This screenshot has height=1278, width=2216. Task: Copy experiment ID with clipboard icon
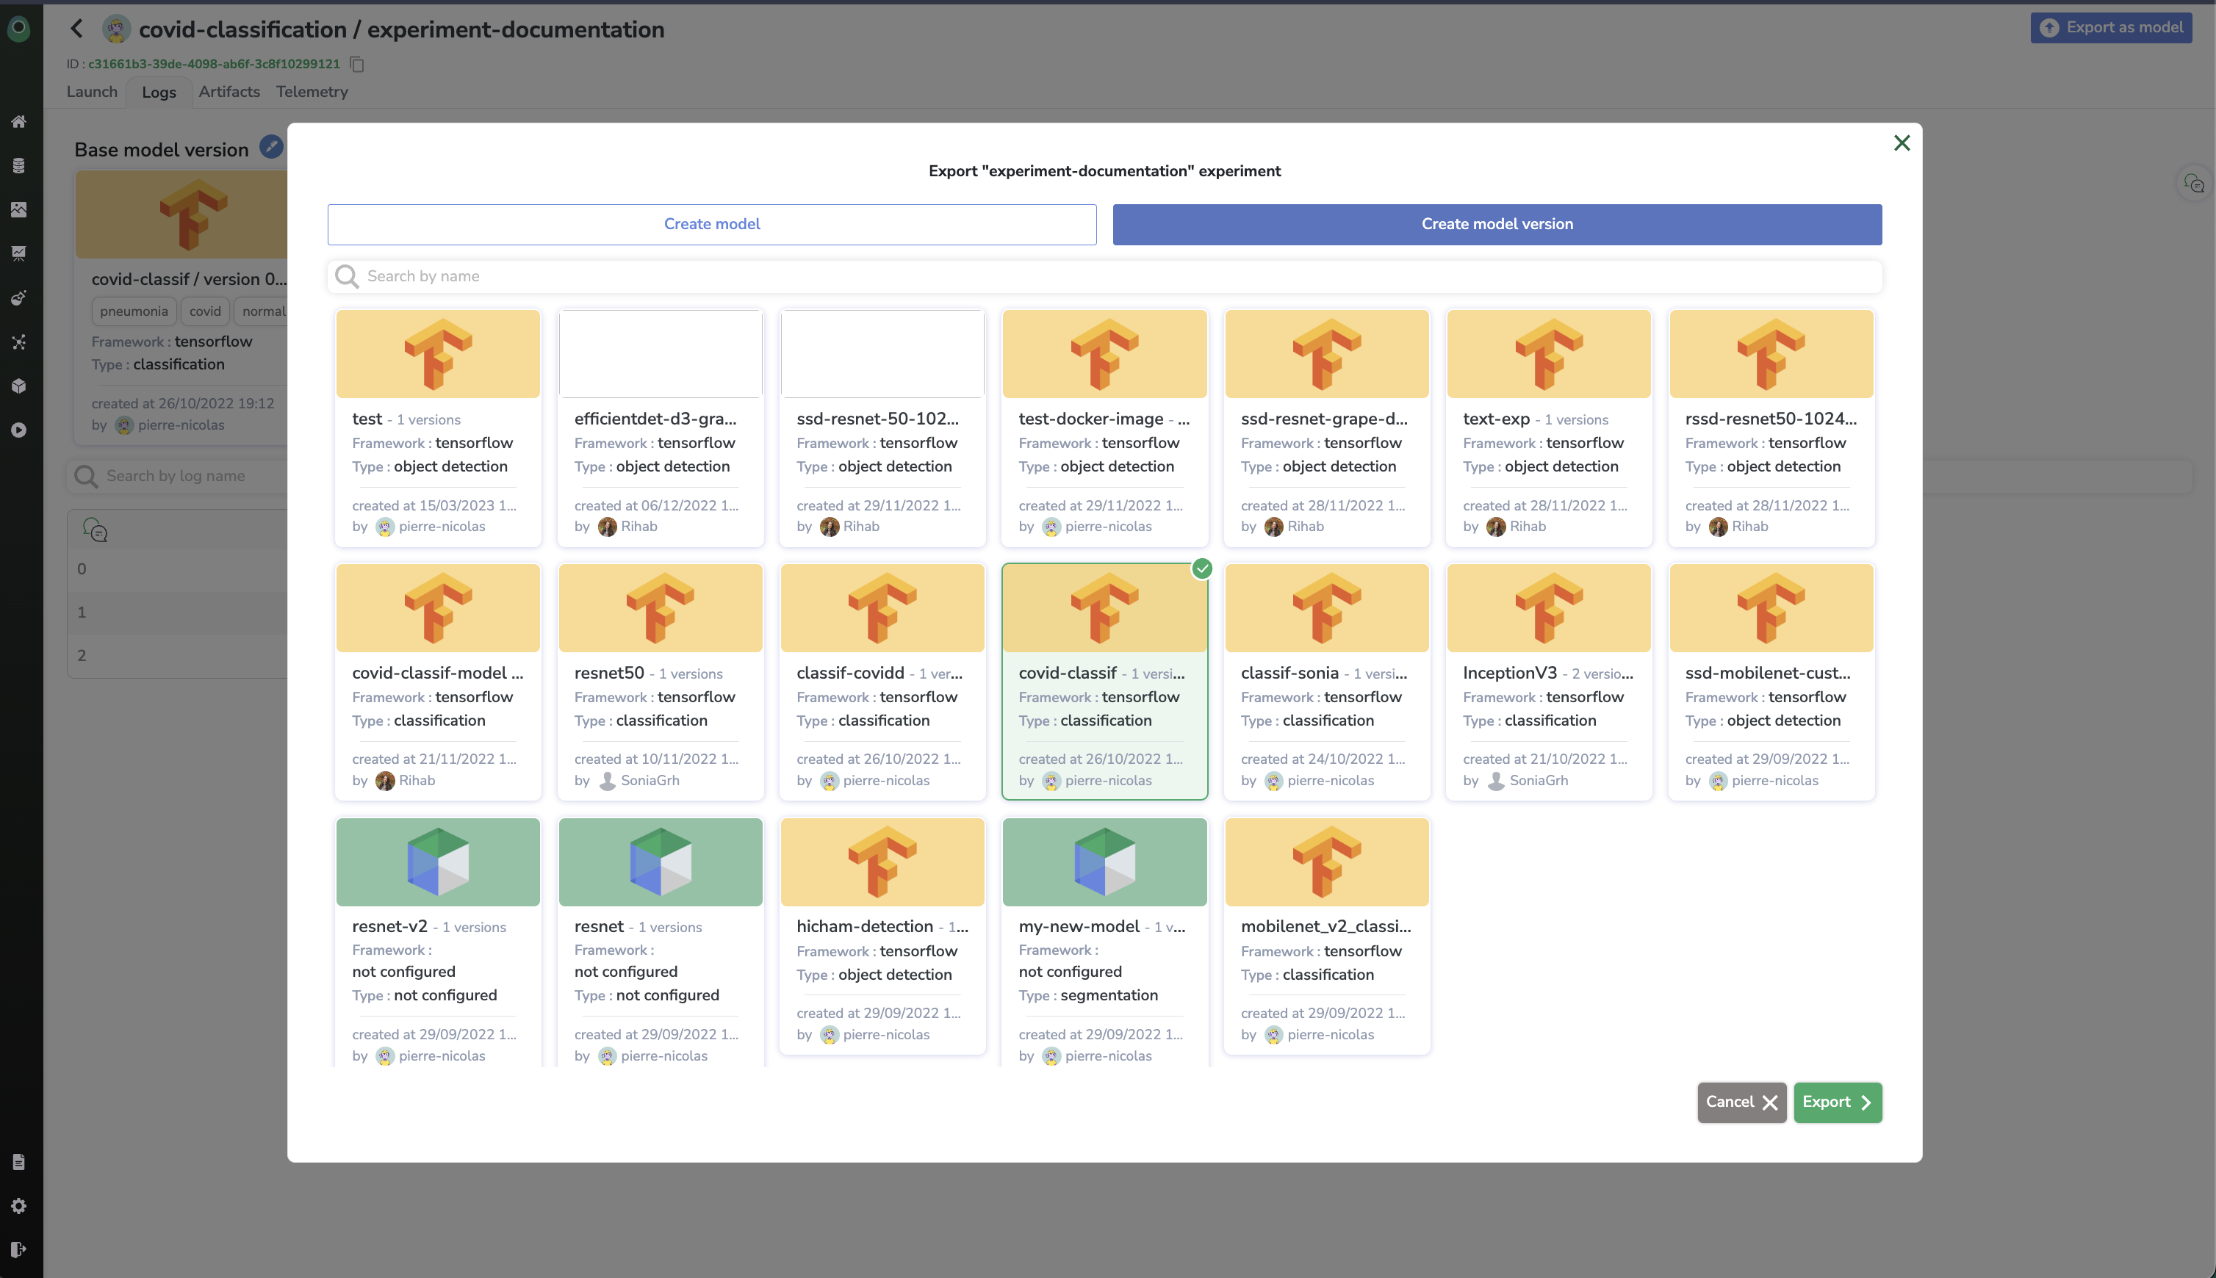click(x=357, y=64)
